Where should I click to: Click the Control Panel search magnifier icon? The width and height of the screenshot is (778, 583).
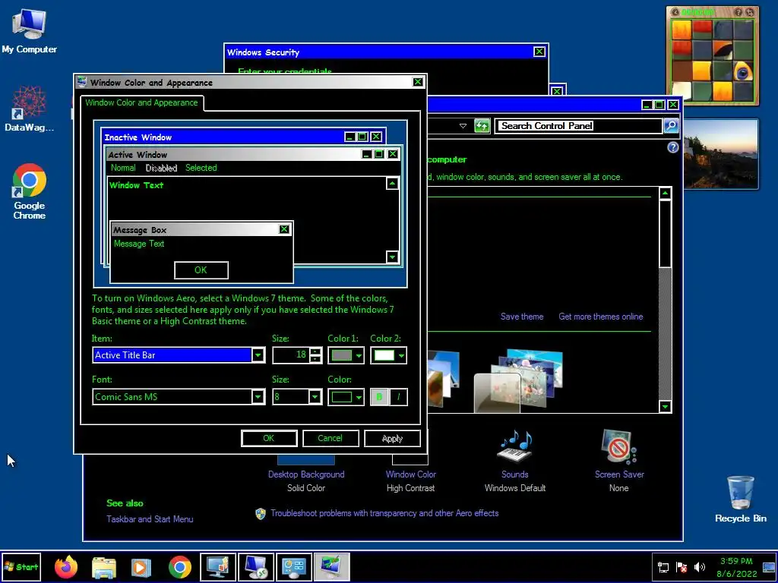[671, 126]
